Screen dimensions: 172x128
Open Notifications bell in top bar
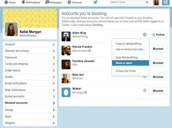click(23, 2)
